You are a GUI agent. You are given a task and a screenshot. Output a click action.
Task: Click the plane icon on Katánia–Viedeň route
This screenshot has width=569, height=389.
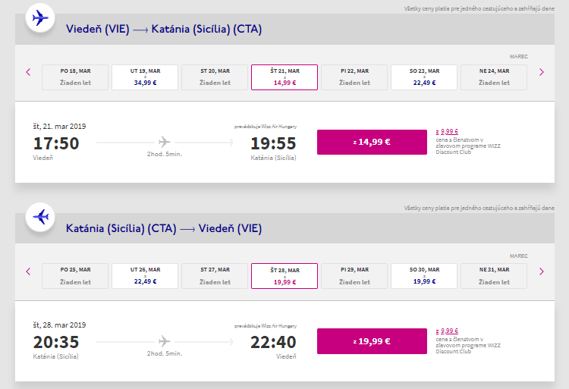click(x=165, y=340)
